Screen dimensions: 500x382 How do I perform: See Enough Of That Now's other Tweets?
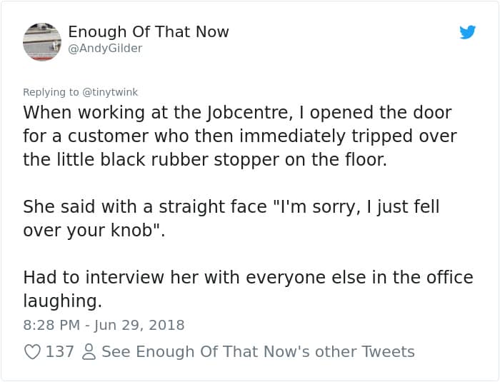coord(258,352)
